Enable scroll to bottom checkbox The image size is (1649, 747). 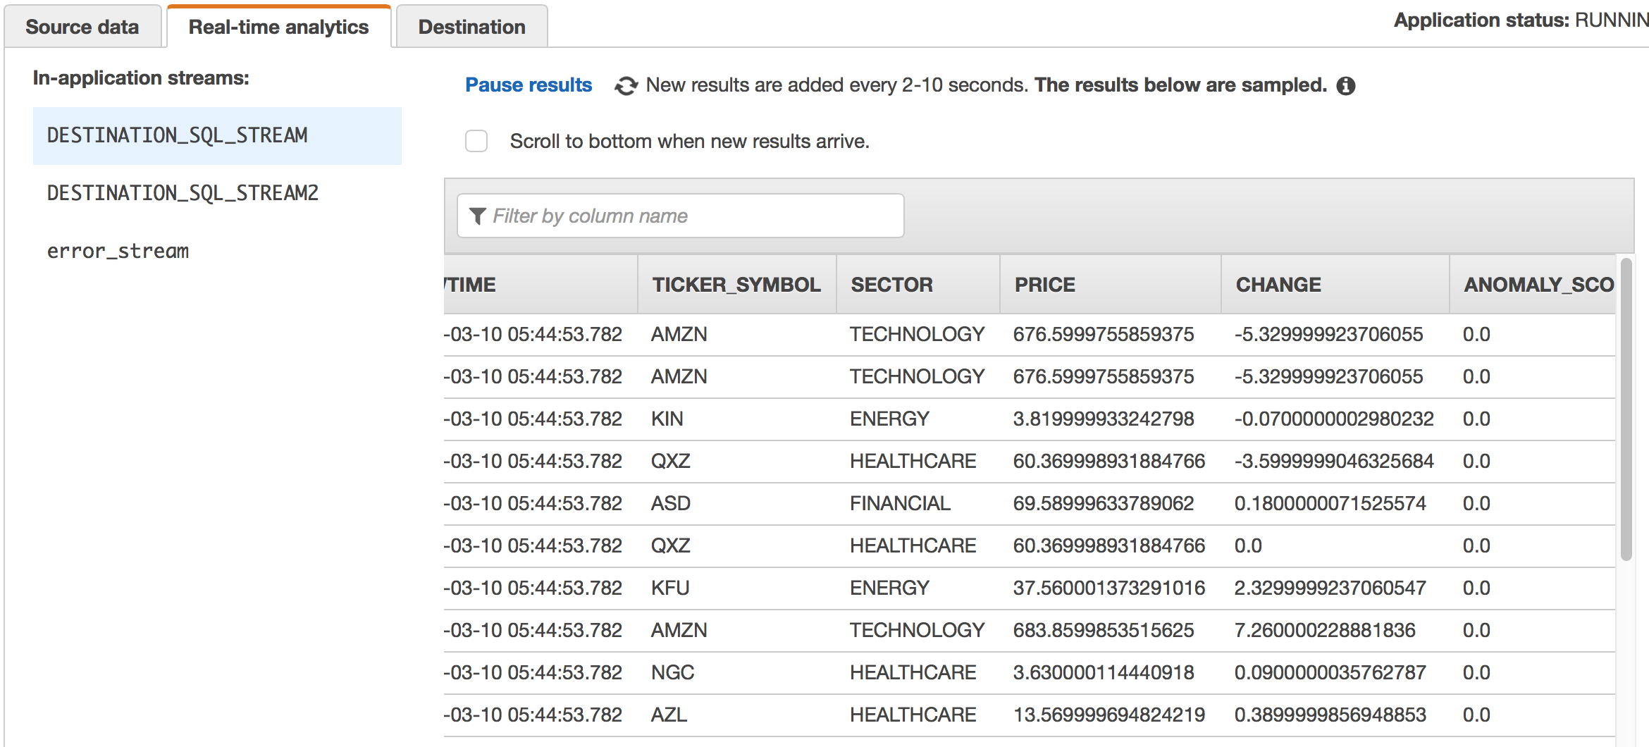coord(476,141)
